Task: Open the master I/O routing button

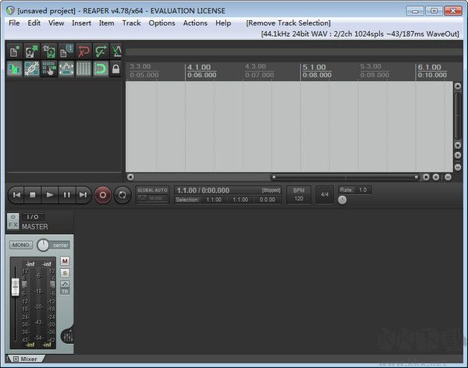Action: [32, 217]
